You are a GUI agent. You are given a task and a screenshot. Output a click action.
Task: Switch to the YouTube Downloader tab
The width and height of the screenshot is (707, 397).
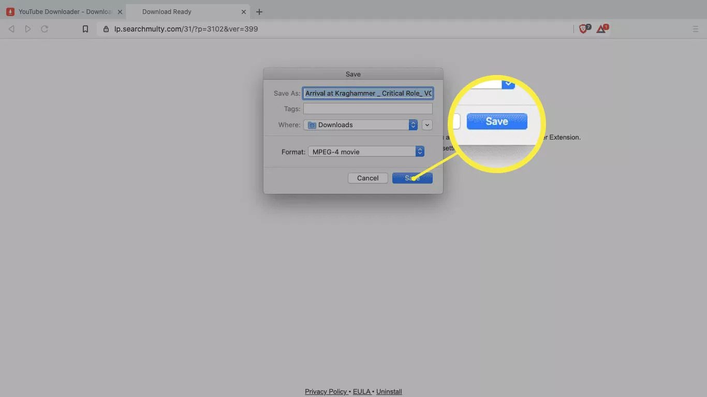(x=62, y=12)
